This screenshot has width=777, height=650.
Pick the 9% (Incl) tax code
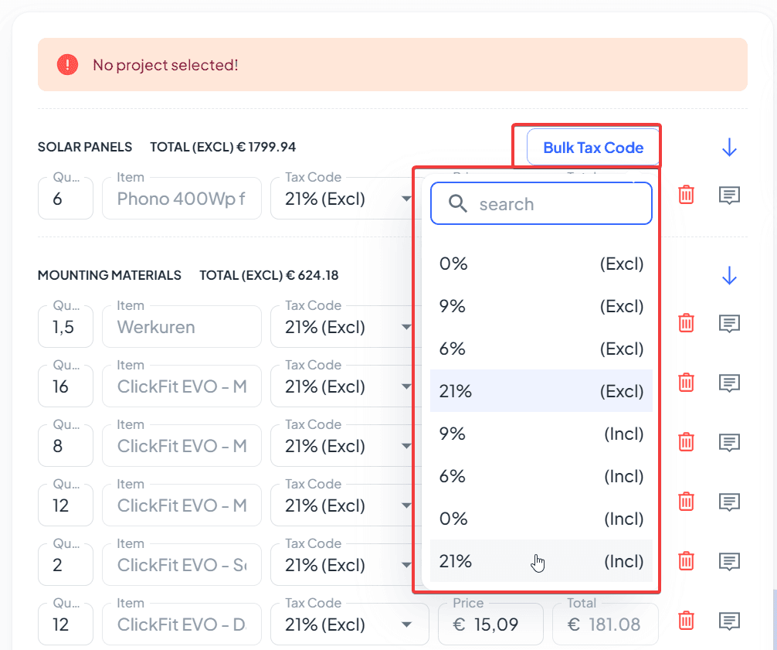[541, 434]
